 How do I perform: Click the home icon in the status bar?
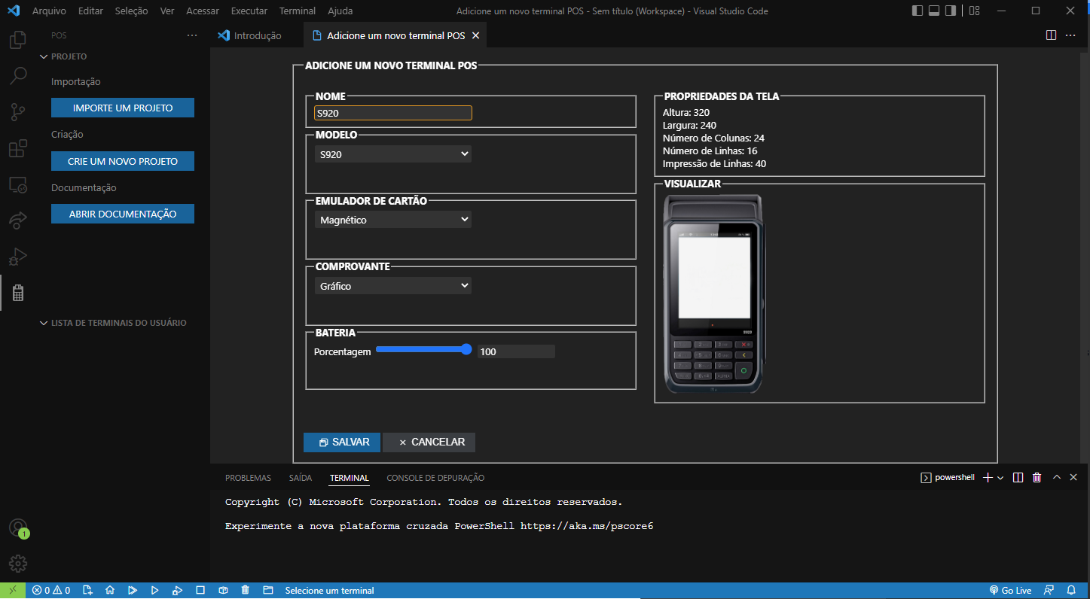110,590
